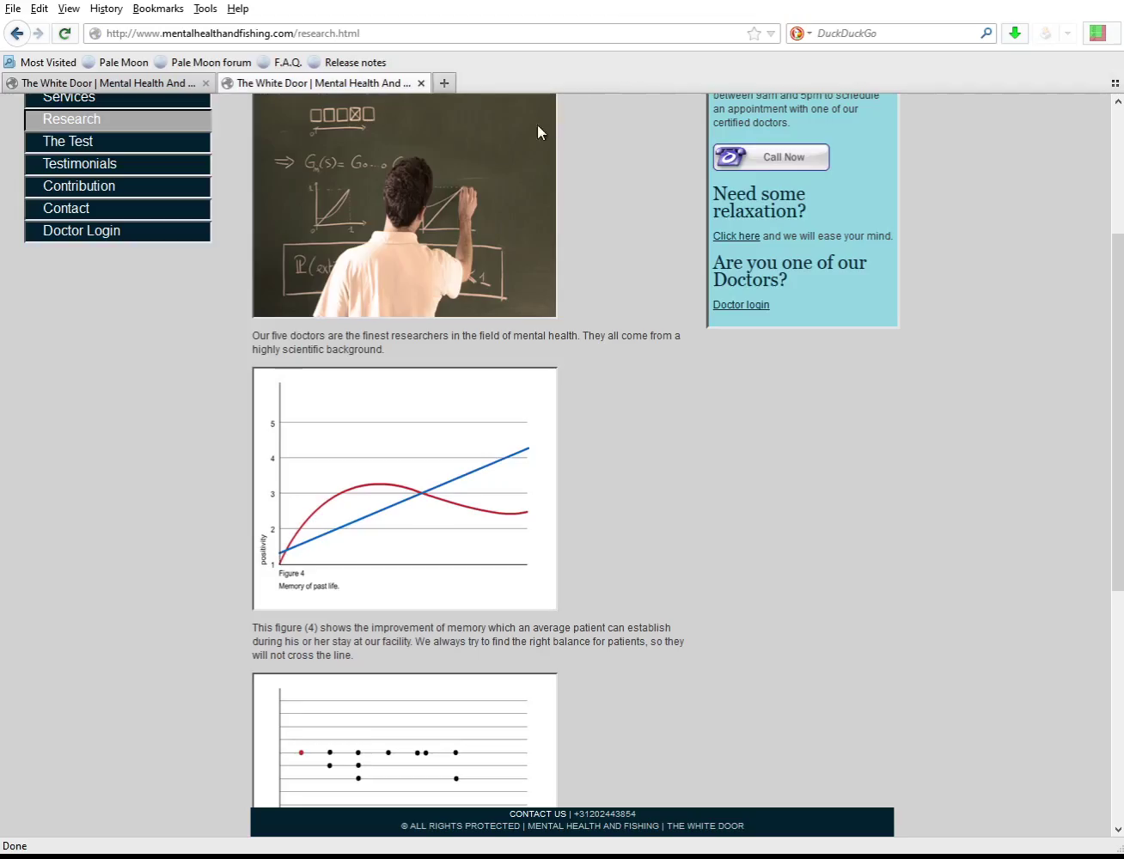1124x859 pixels.
Task: Follow the 'Click here' relaxation link
Action: pos(736,236)
